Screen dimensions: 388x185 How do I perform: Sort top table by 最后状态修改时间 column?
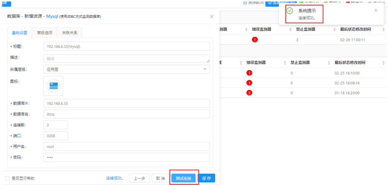click(x=383, y=29)
